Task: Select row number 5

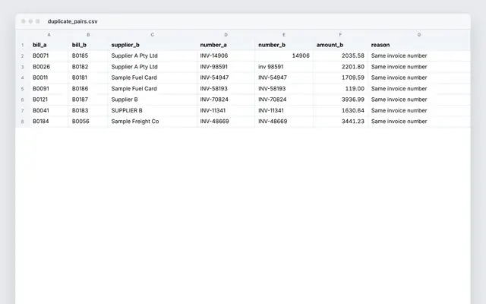Action: 22,89
